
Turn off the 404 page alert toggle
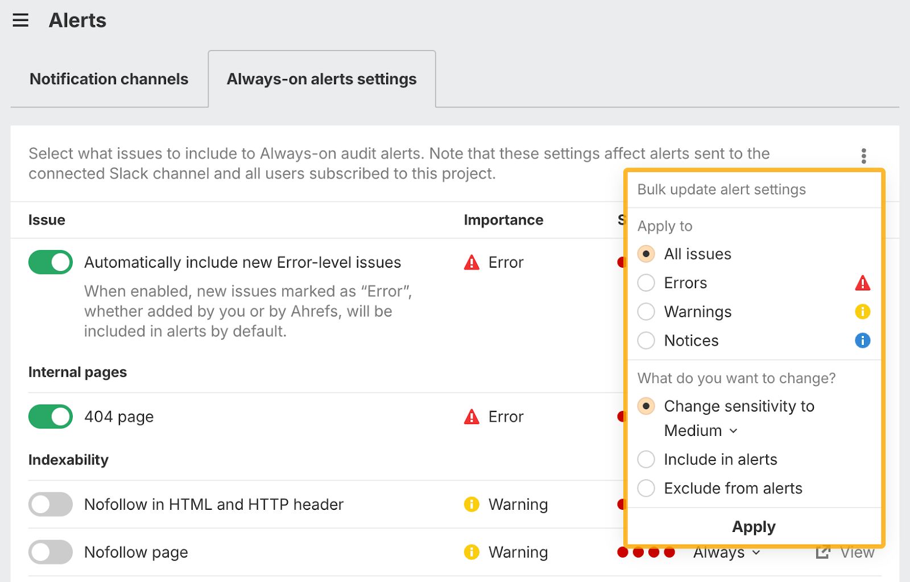tap(51, 417)
